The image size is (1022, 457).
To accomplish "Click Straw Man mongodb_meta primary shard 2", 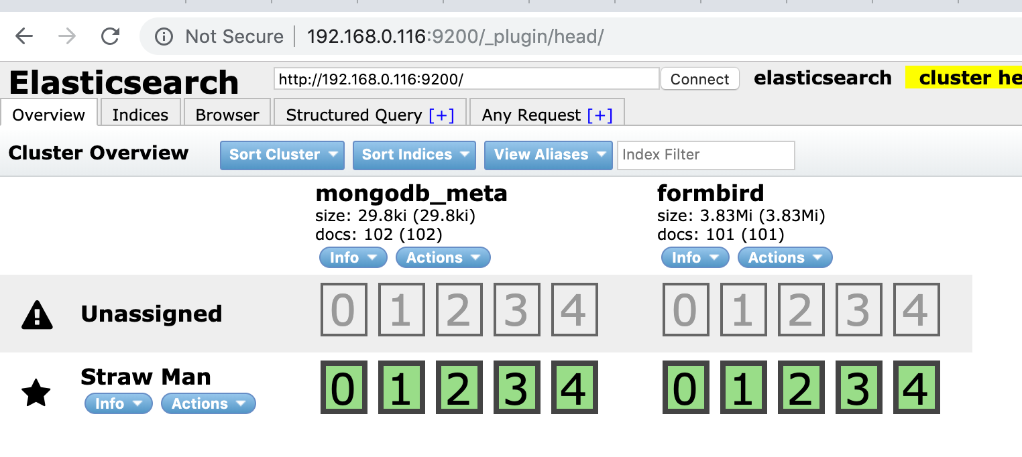I will [x=459, y=387].
